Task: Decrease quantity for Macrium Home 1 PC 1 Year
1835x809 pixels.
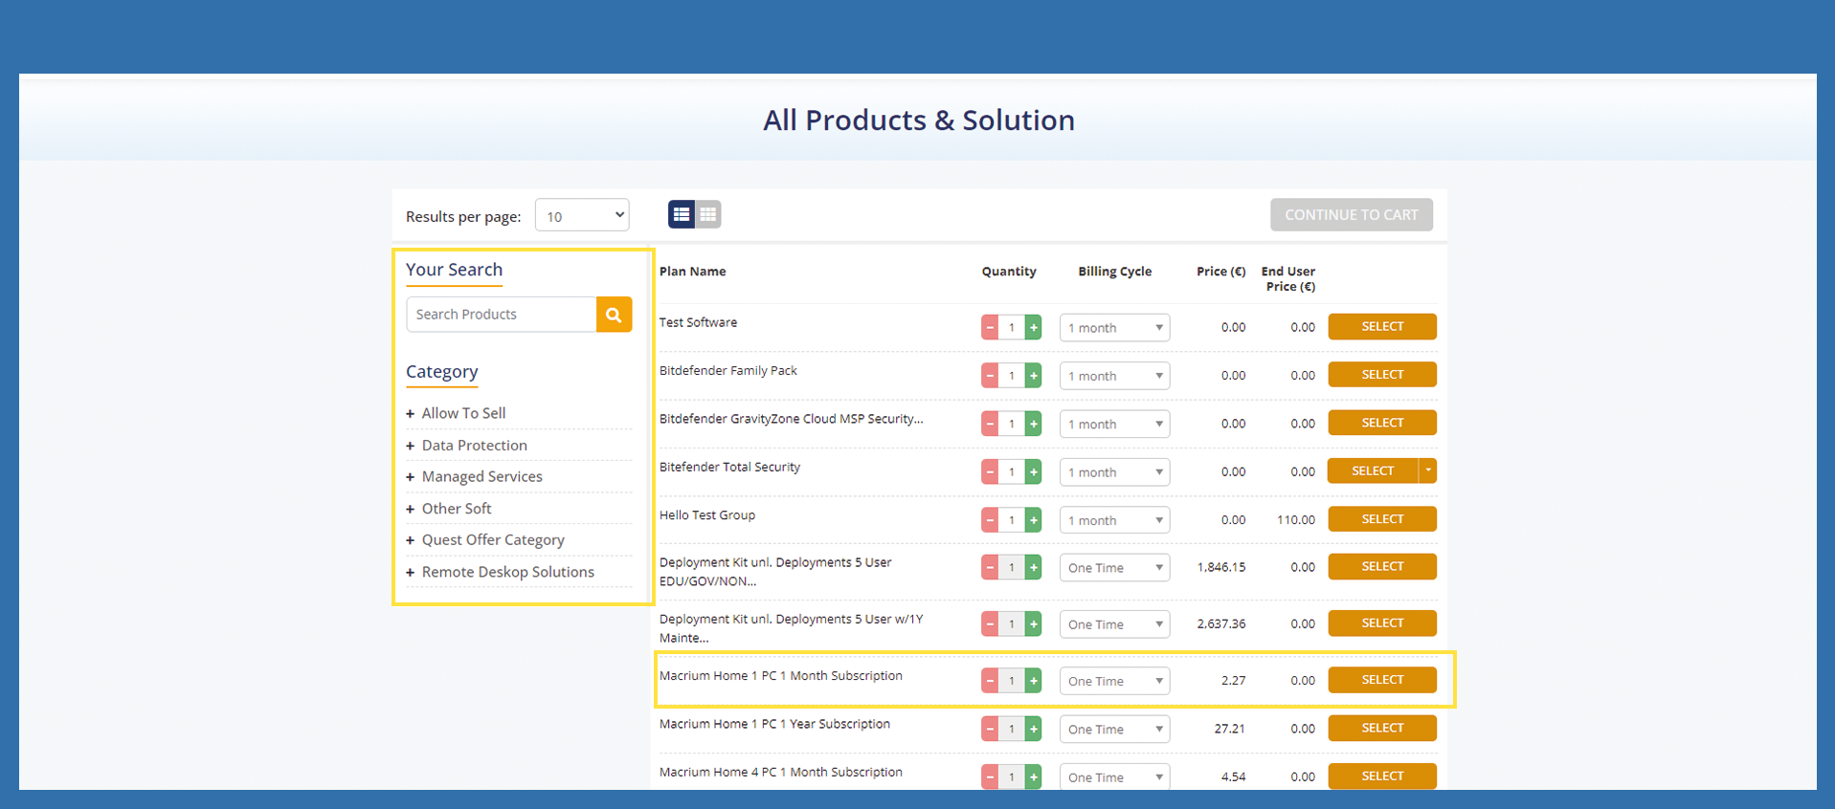Action: click(990, 730)
